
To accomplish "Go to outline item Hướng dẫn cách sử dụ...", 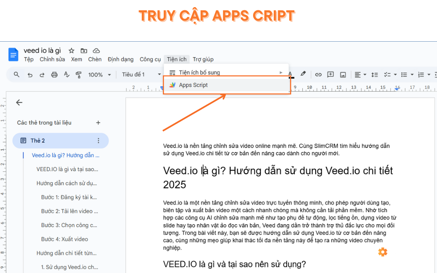I will click(x=67, y=183).
